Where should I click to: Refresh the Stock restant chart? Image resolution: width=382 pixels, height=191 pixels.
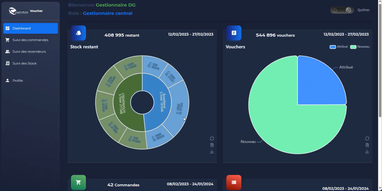click(x=212, y=138)
